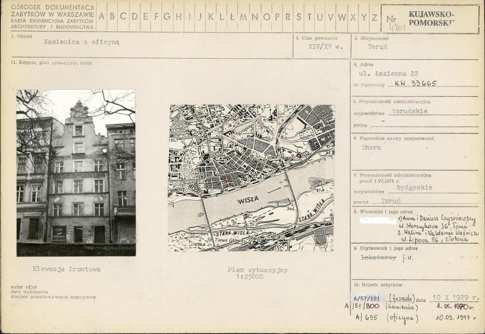485x334 pixels.
Task: Select former place name 'Thorn'
Action: (x=371, y=147)
